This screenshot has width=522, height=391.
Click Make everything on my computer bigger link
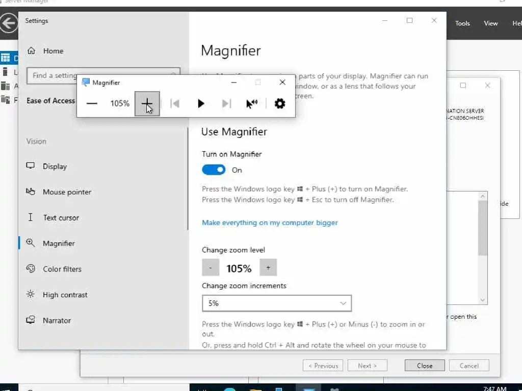(x=270, y=222)
